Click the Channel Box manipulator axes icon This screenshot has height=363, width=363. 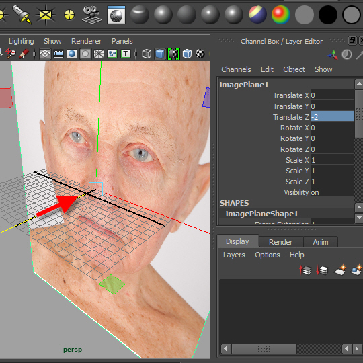(x=333, y=55)
